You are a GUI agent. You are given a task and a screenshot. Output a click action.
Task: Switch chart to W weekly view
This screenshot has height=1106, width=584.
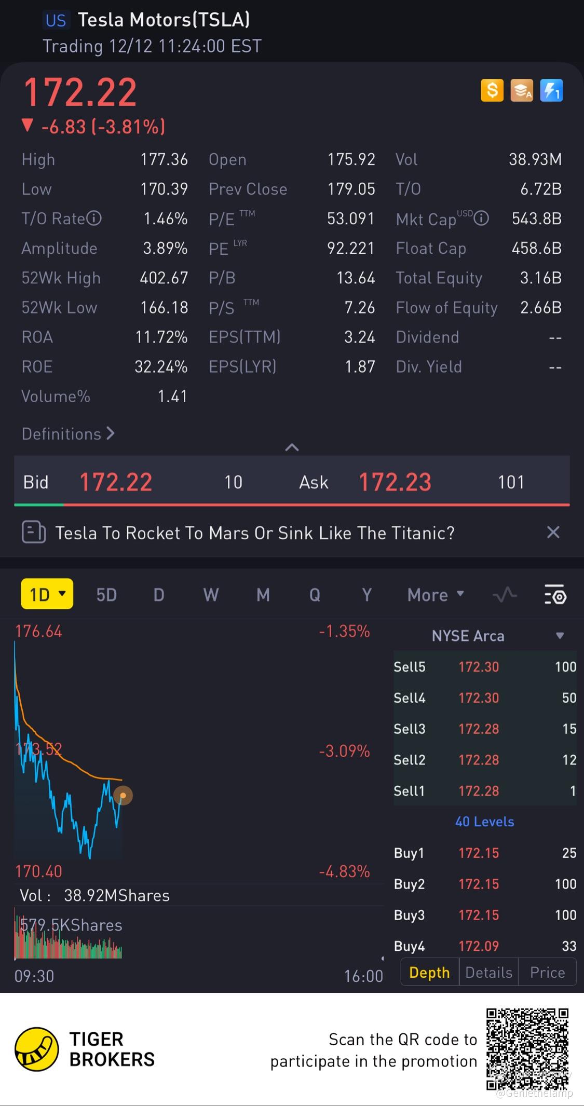[211, 595]
